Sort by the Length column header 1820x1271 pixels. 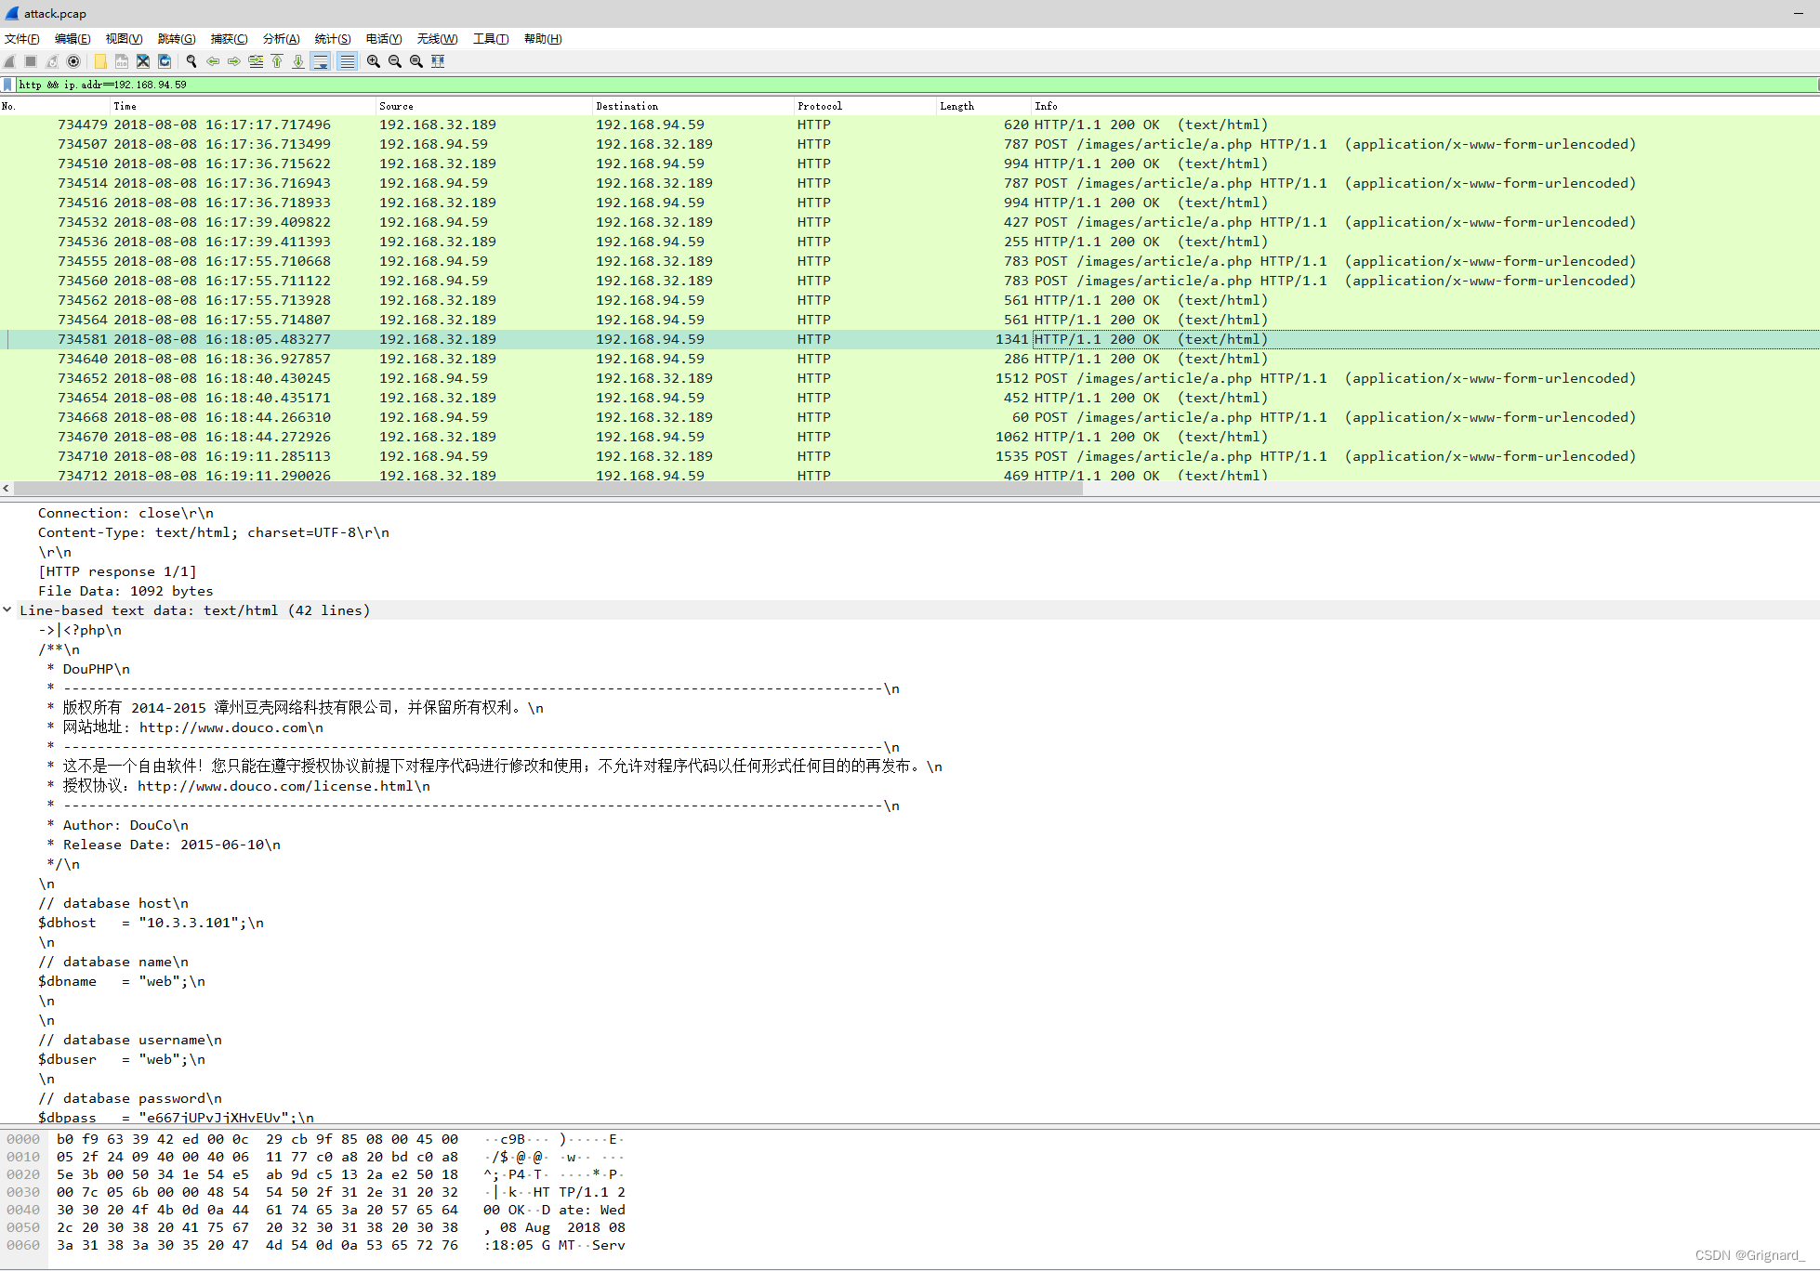click(984, 106)
